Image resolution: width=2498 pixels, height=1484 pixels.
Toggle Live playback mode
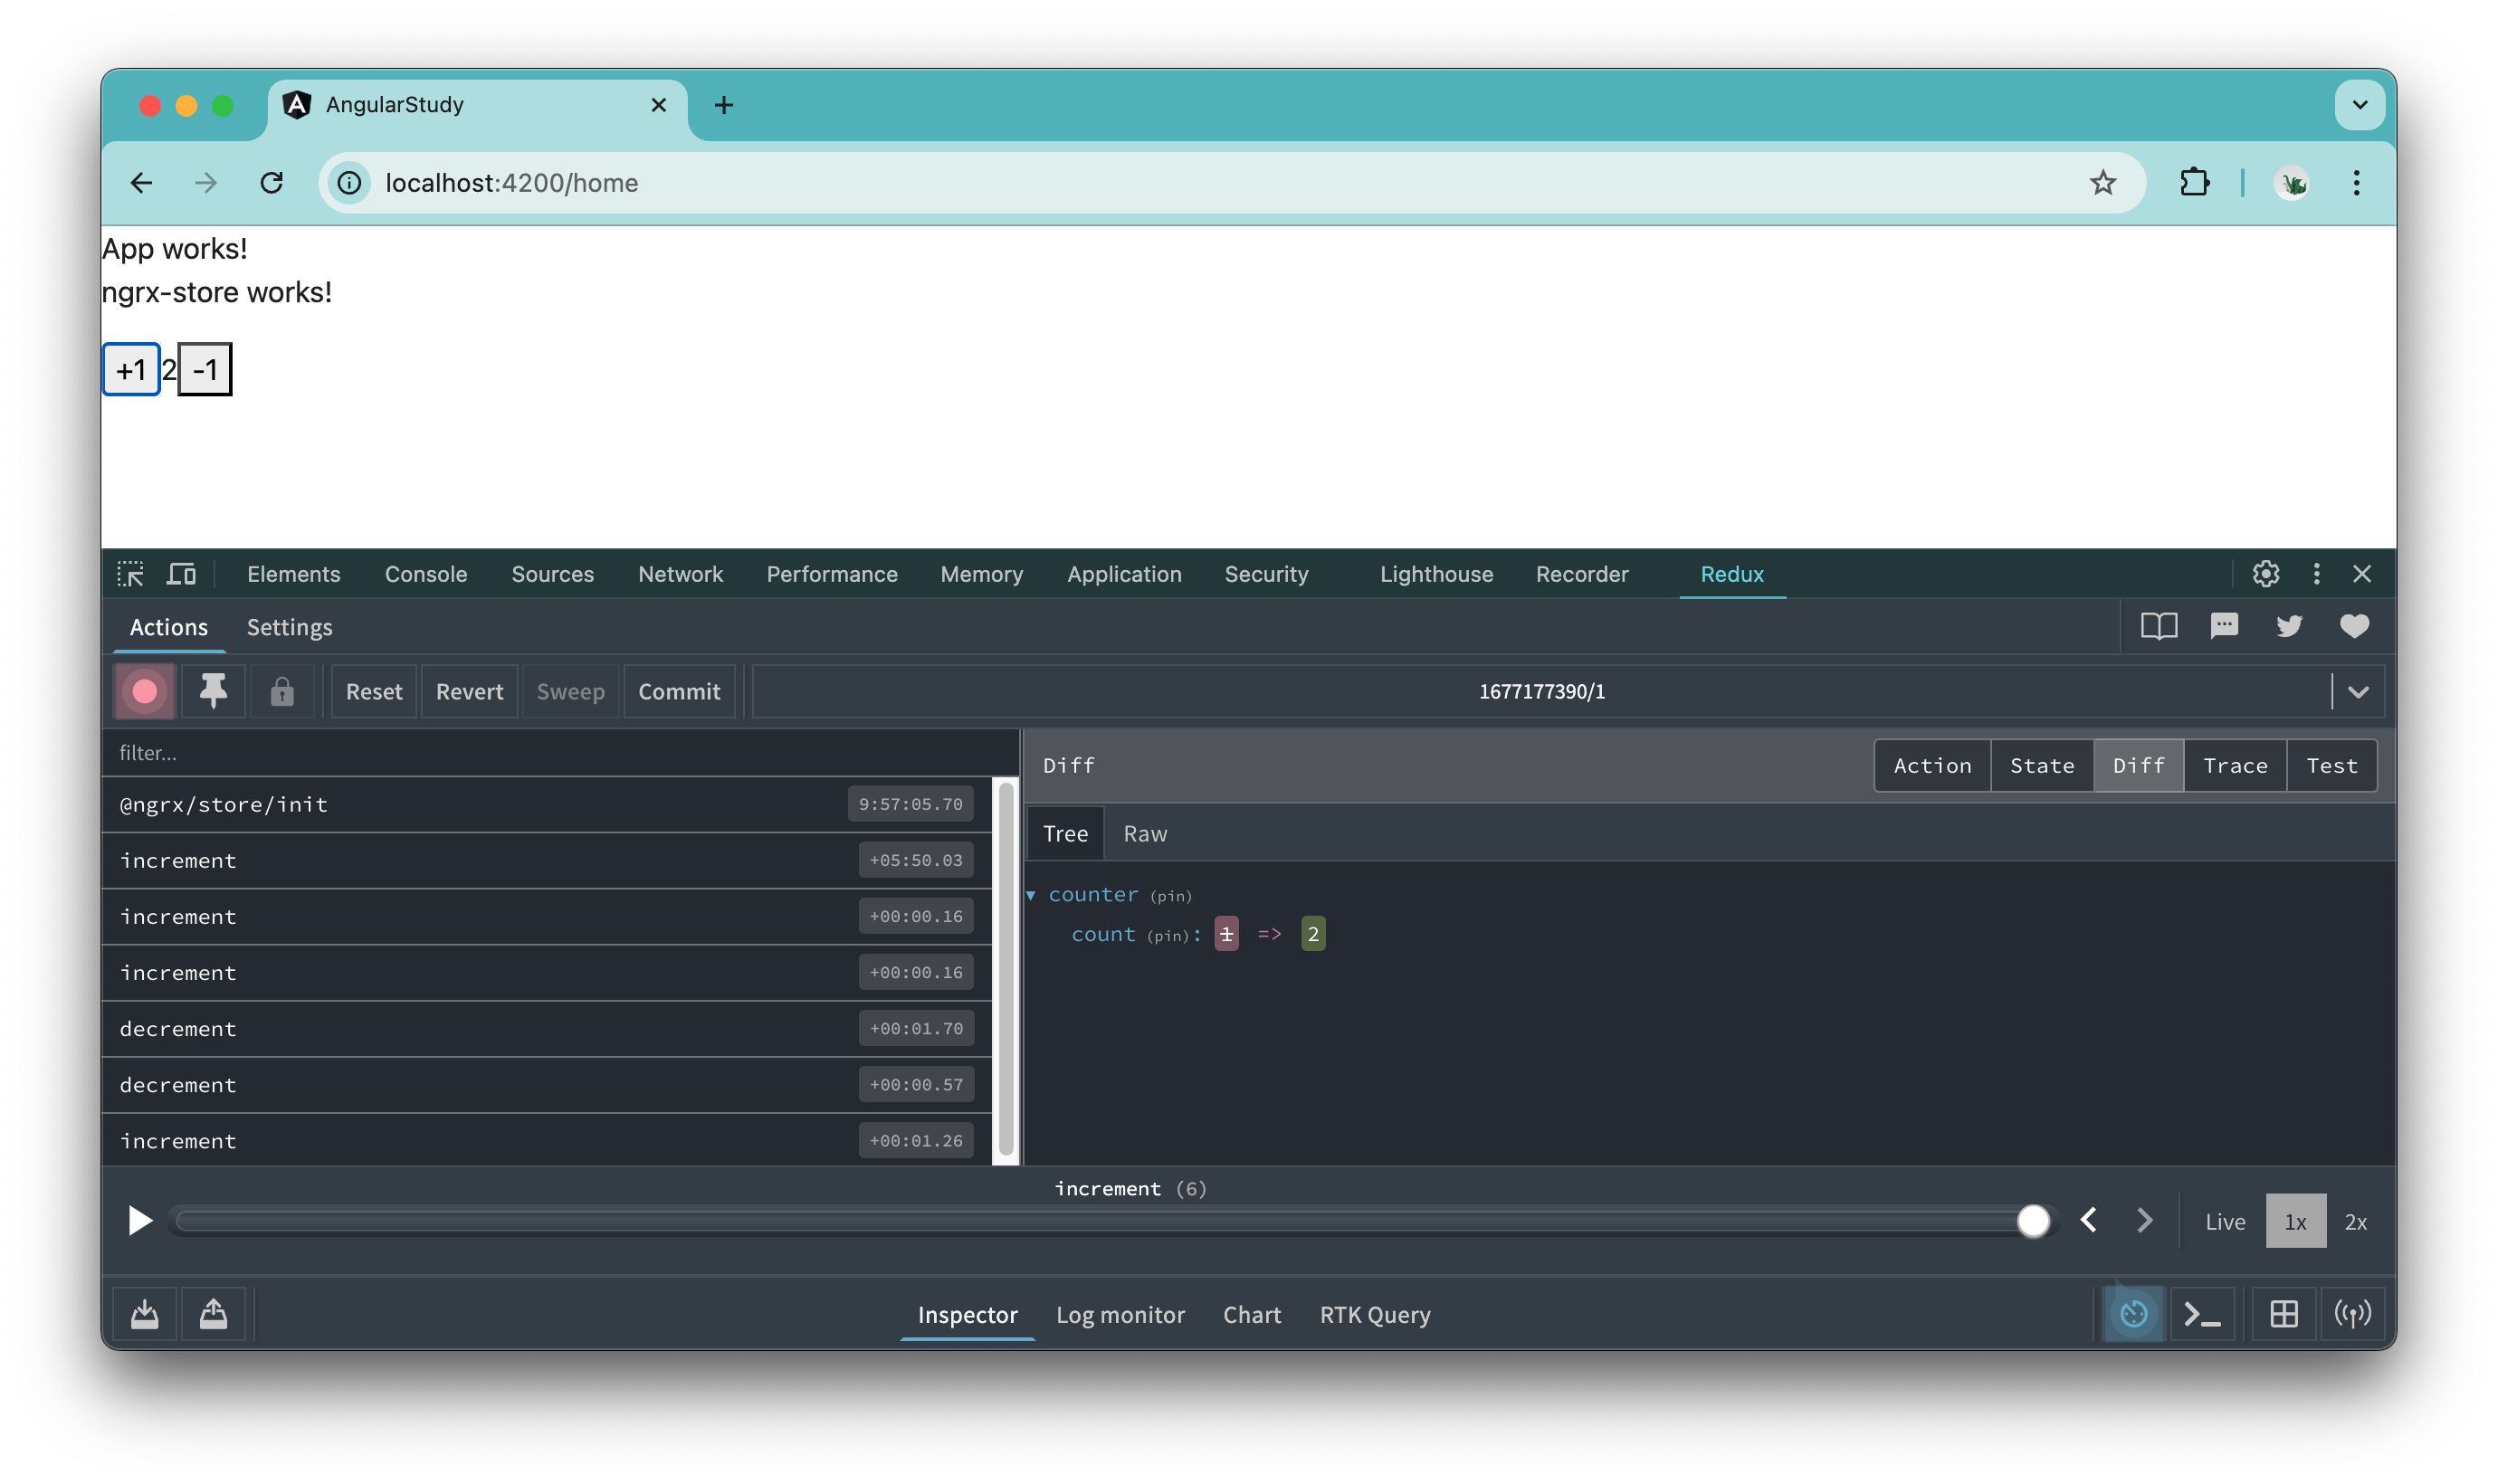(x=2224, y=1220)
